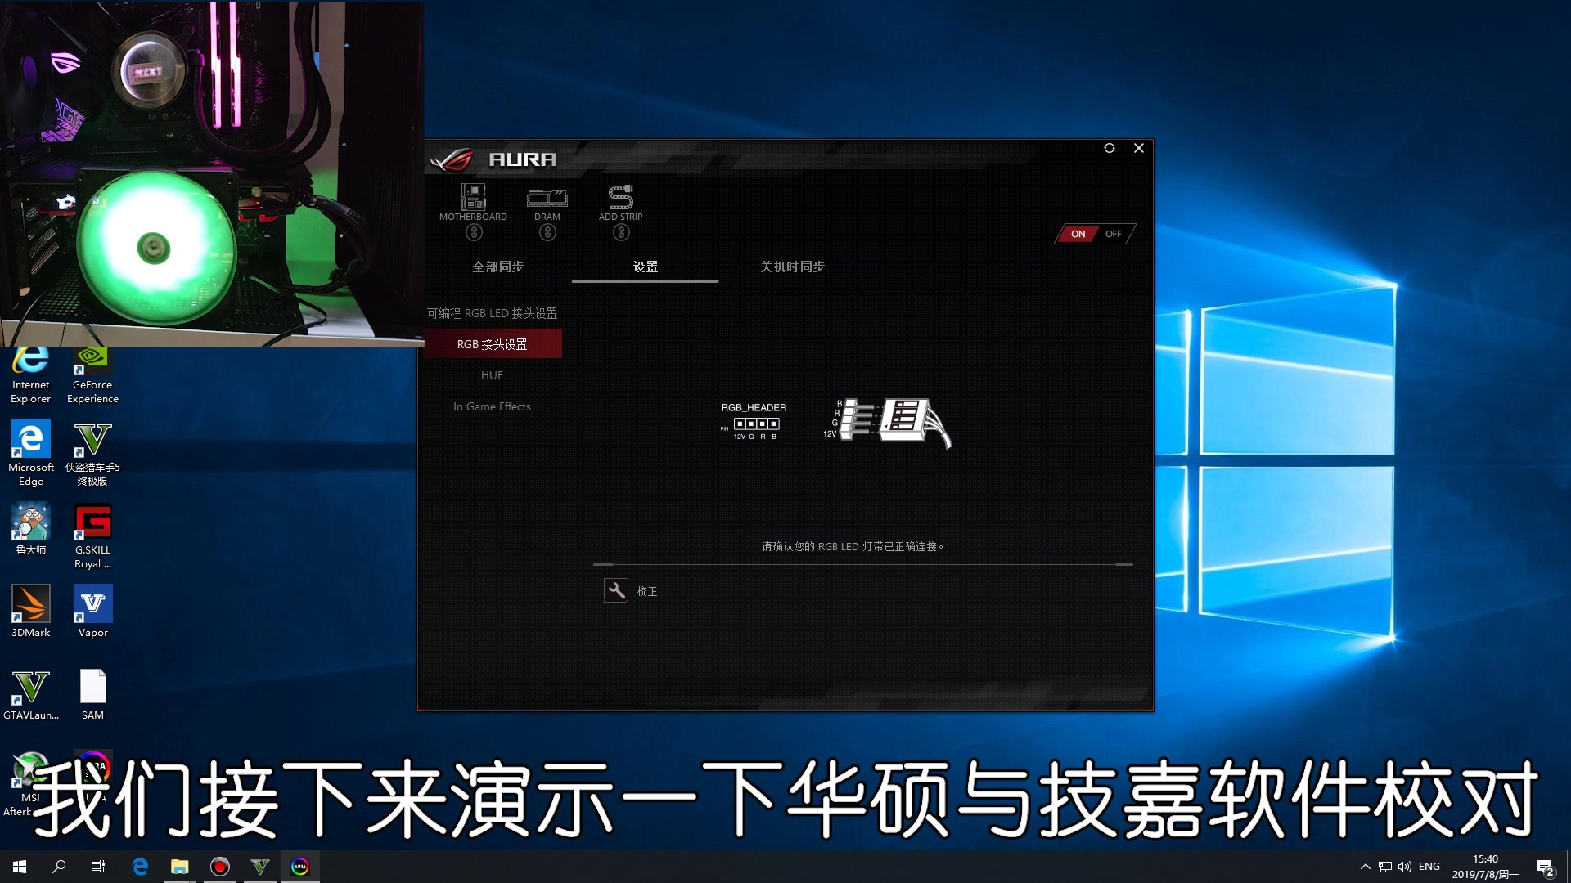This screenshot has width=1571, height=883.
Task: Disable AURA lighting with OFF button
Action: point(1114,234)
